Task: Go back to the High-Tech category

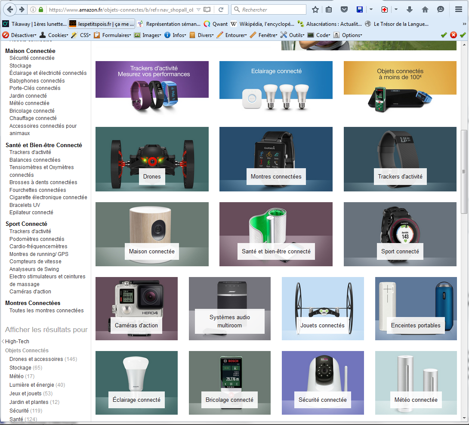Action: (17, 342)
